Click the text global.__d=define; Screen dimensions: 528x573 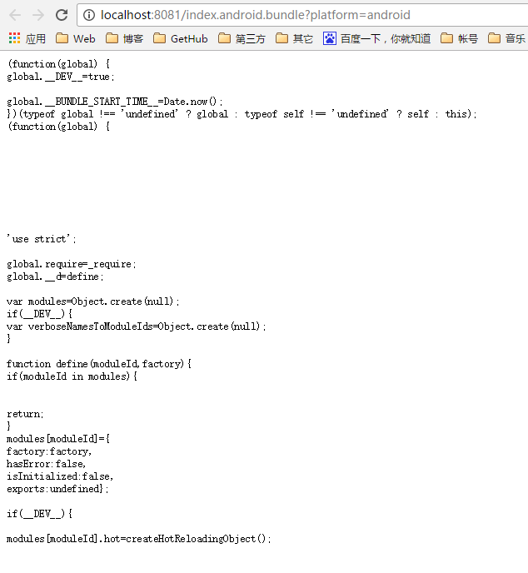55,277
